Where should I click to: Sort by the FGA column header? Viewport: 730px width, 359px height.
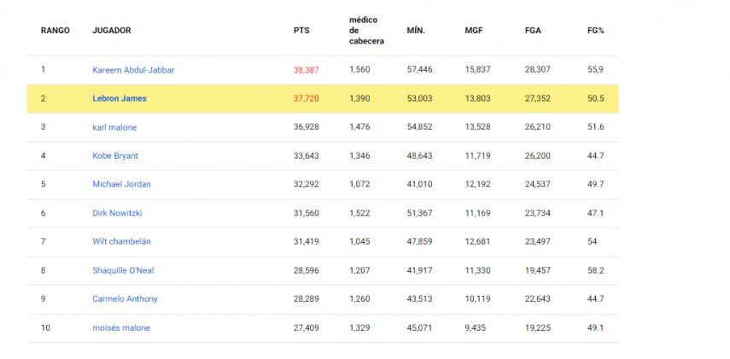[x=533, y=31]
